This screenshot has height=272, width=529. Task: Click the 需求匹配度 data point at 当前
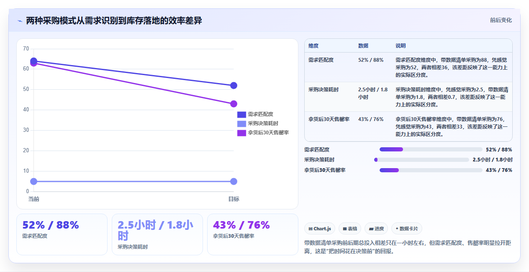pos(33,61)
